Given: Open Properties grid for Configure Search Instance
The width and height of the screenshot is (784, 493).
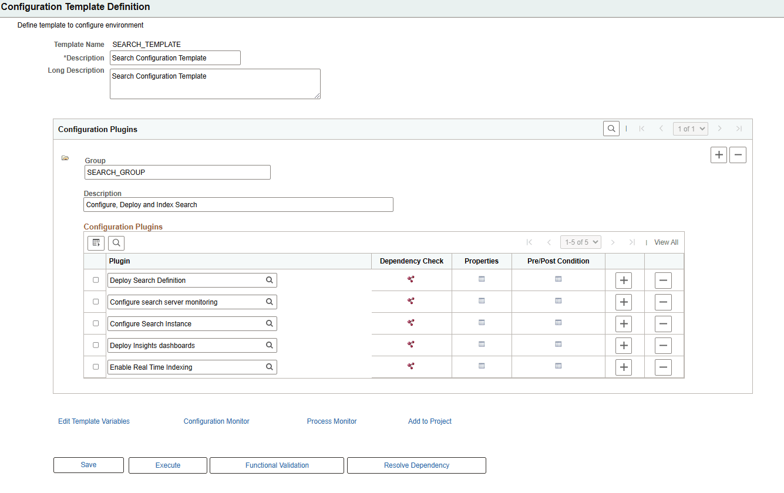Looking at the screenshot, I should coord(481,323).
